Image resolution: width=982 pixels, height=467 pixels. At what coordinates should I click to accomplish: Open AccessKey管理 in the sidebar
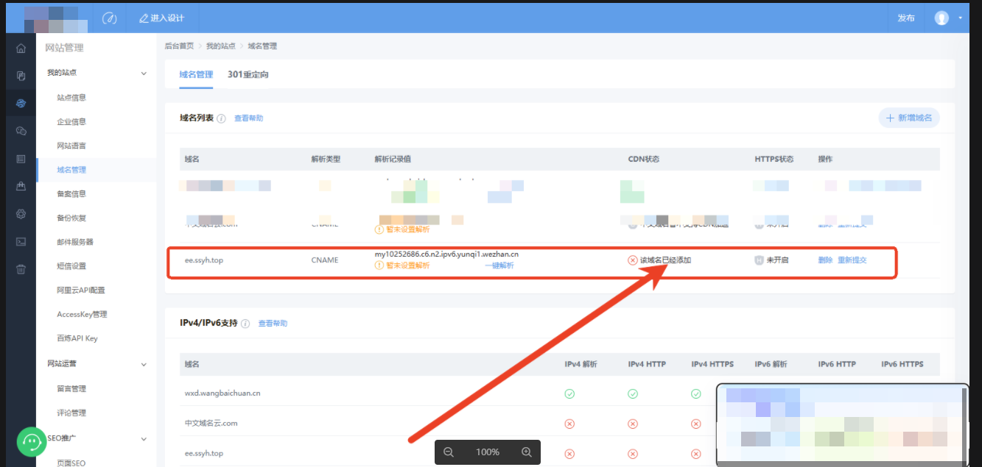click(x=82, y=315)
